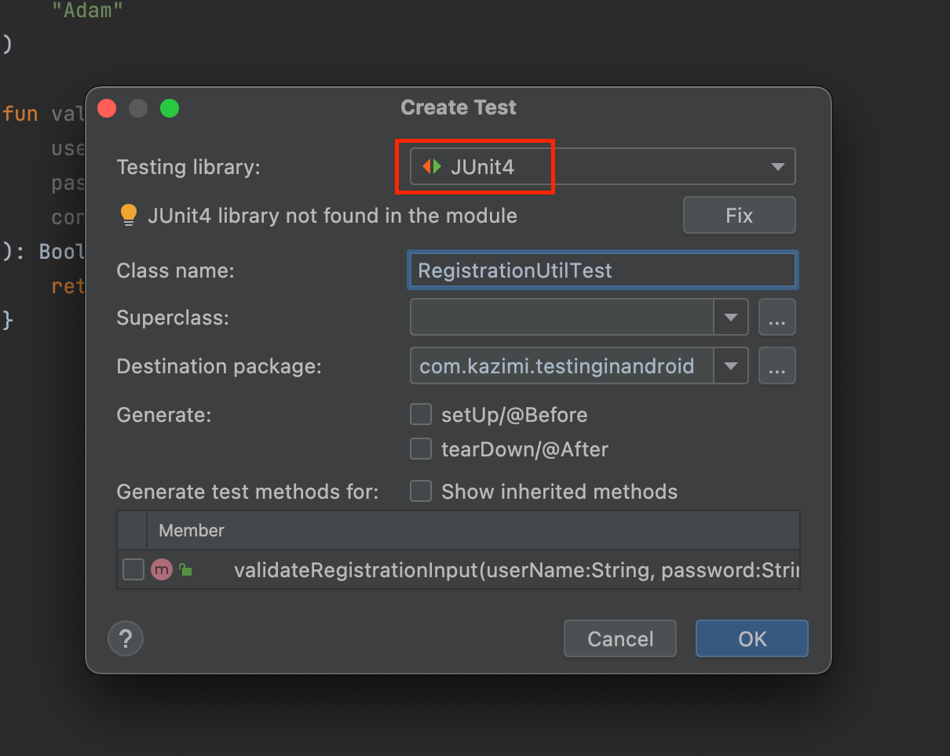Image resolution: width=950 pixels, height=756 pixels.
Task: Enable the setUp/@Before checkbox
Action: [x=421, y=414]
